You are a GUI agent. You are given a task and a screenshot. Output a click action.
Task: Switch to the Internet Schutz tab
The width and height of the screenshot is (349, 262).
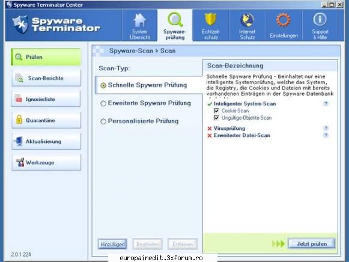[x=247, y=25]
